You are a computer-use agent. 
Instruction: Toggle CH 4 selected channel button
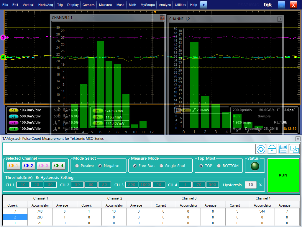pyautogui.click(x=59, y=166)
